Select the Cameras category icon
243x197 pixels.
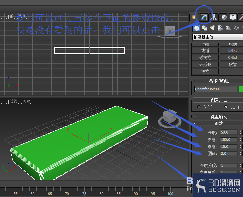tap(220, 28)
